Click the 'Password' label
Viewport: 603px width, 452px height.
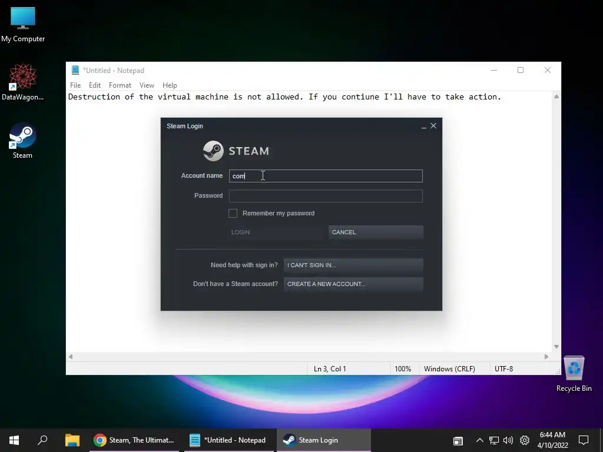tap(208, 195)
